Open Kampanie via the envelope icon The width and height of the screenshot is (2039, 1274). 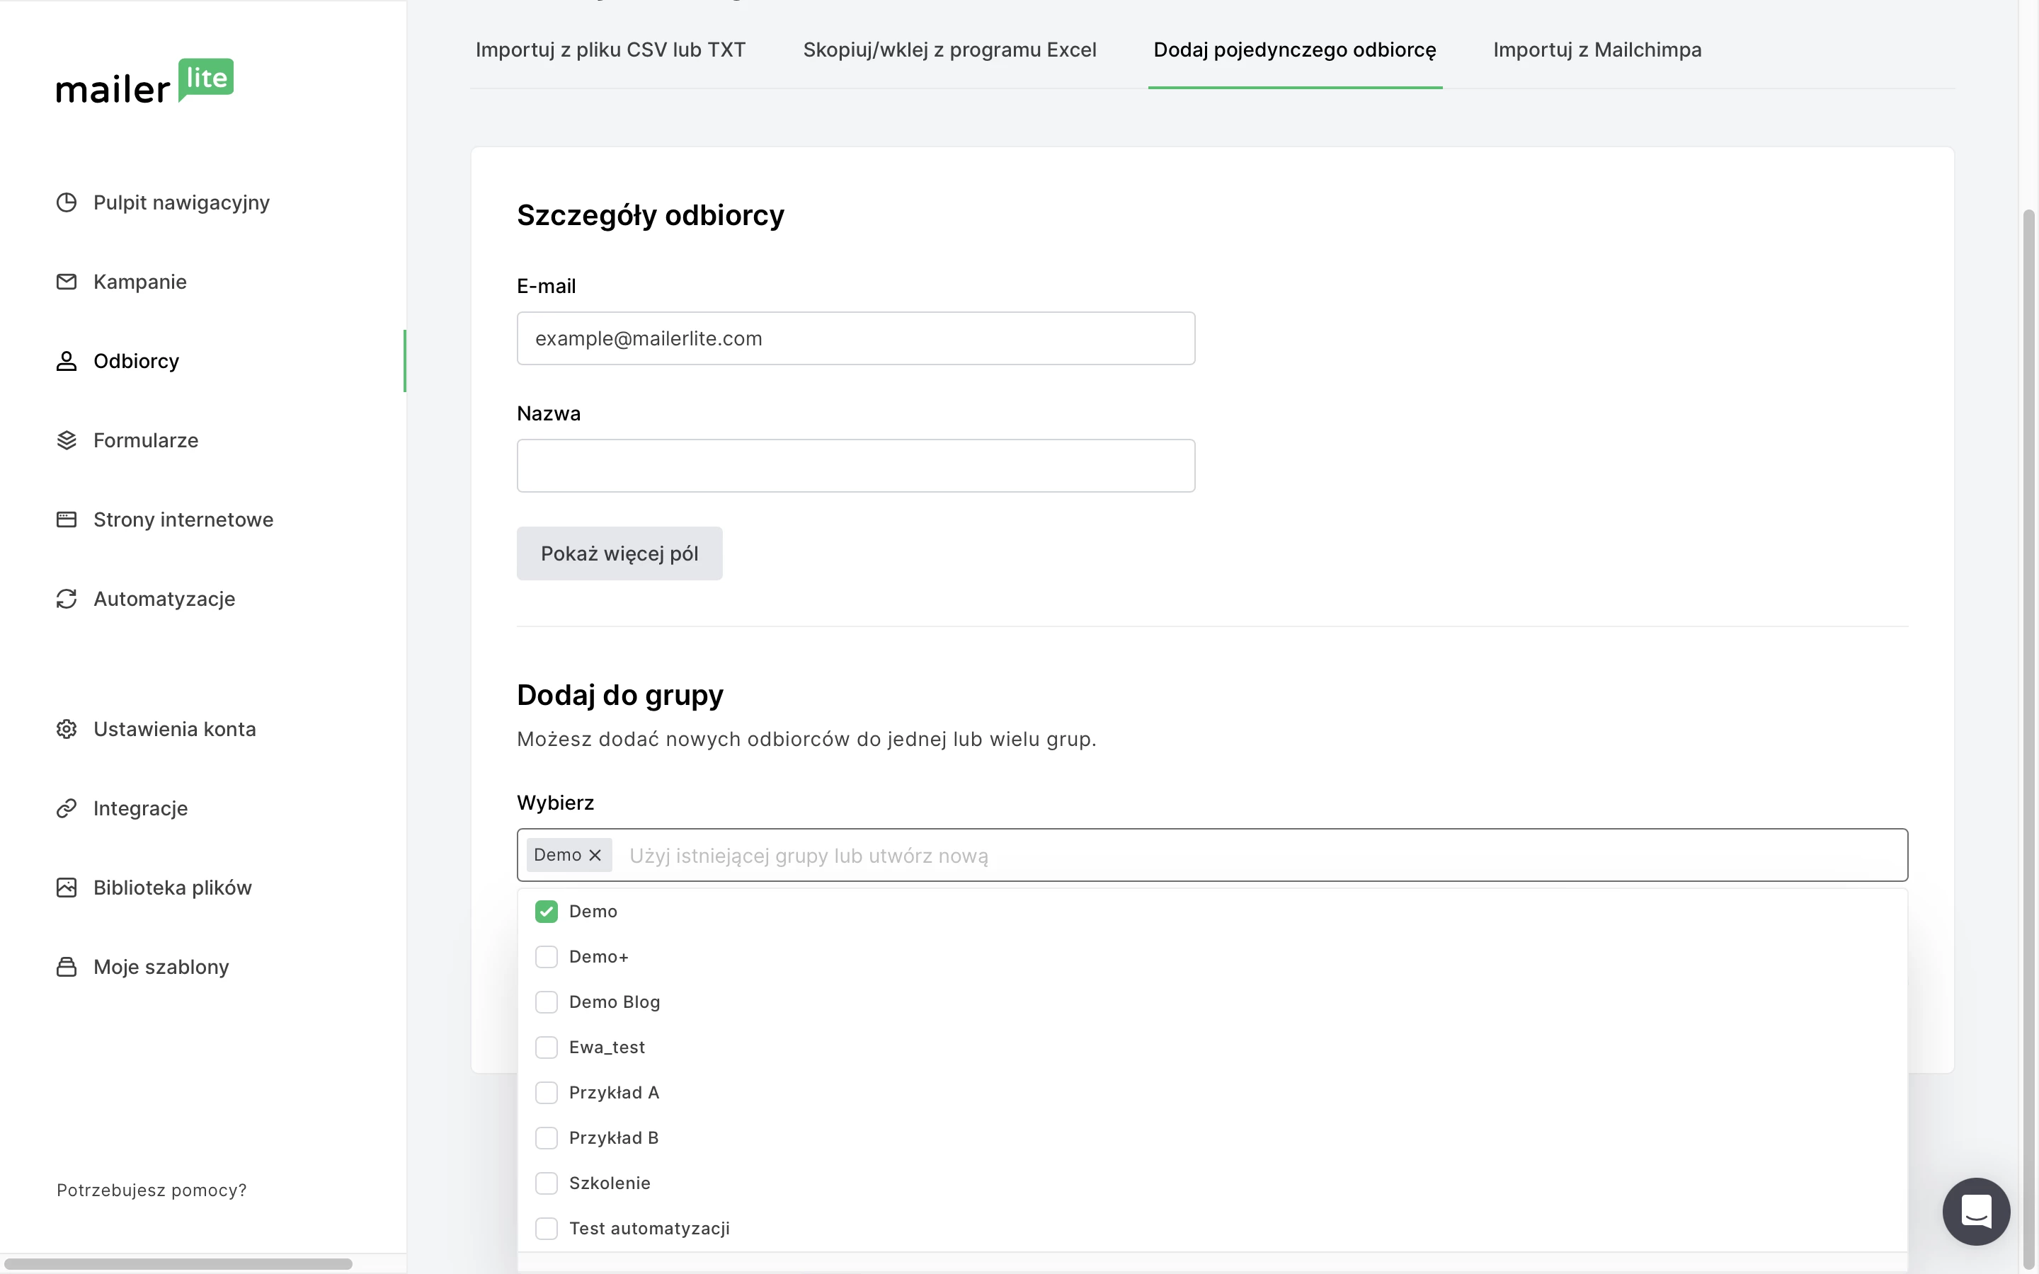[67, 282]
